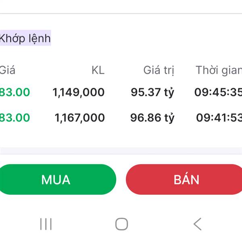Select the Khớp lệnh tab label
242x242 pixels.
[25, 38]
